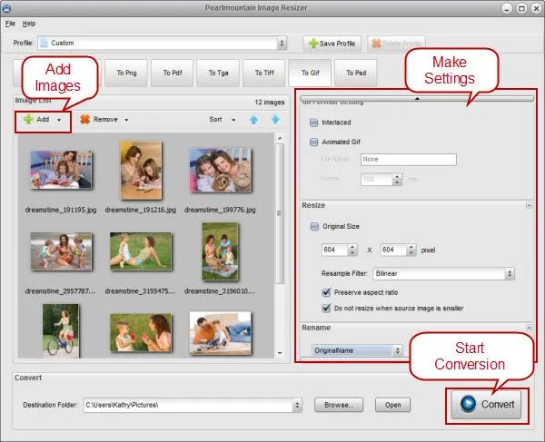Select thumbnail dreamstime_2957787

click(x=61, y=251)
